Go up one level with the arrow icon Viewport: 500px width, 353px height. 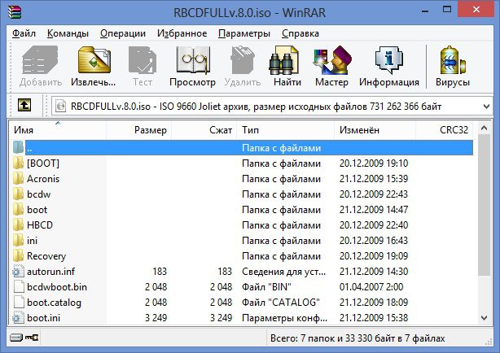click(x=24, y=106)
